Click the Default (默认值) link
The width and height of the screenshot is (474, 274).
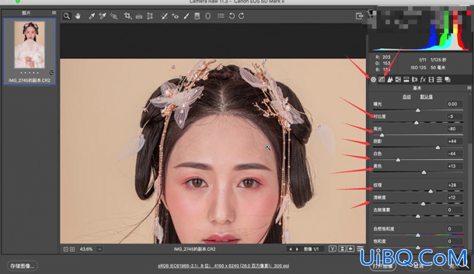coord(426,97)
